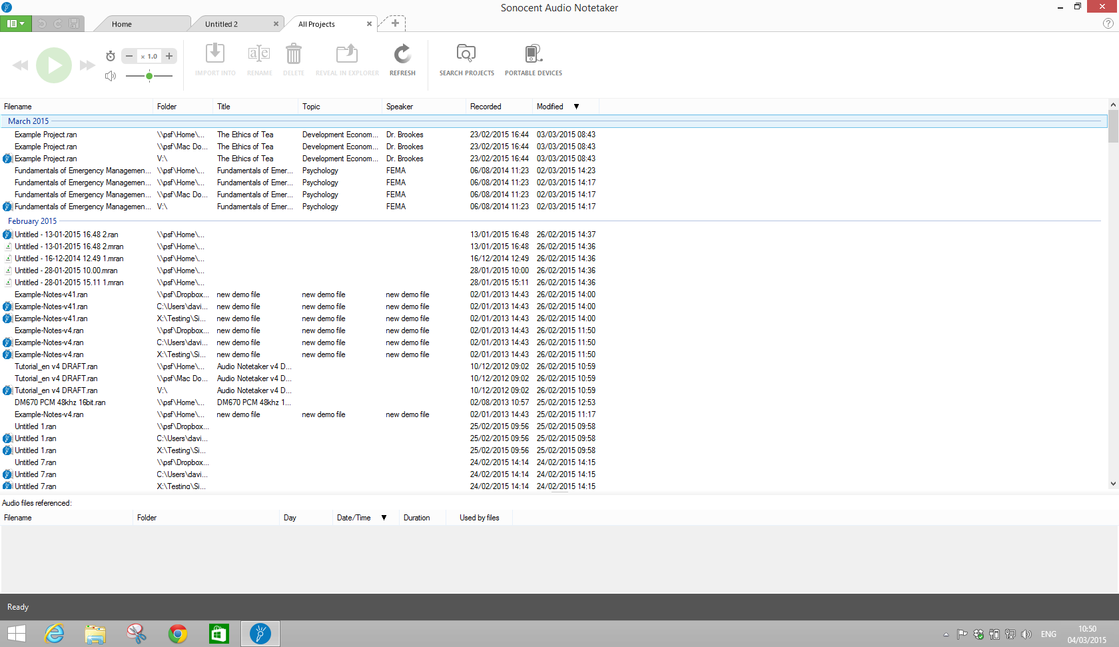The width and height of the screenshot is (1119, 647).
Task: Open the Windows Start button
Action: point(16,634)
